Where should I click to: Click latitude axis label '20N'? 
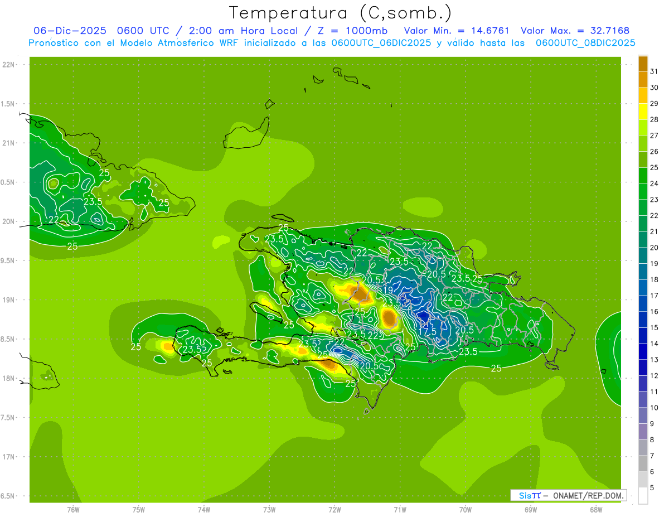point(8,221)
